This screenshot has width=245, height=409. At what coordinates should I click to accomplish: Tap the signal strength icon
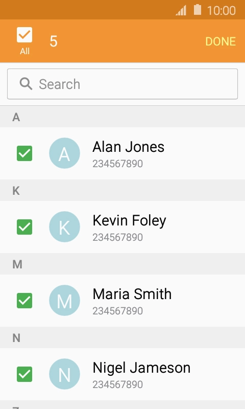(181, 11)
